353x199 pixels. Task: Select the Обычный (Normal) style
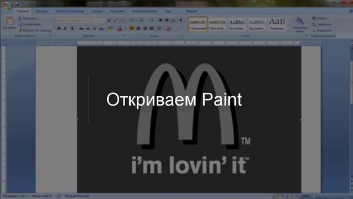[197, 24]
